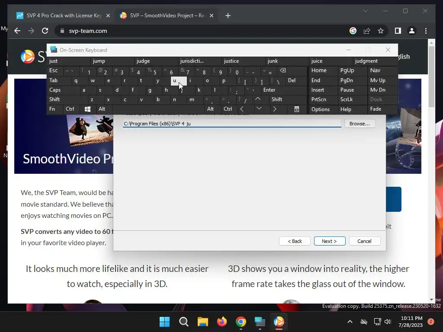Open the Chrome profile avatar
Image resolution: width=443 pixels, height=332 pixels.
[x=412, y=31]
